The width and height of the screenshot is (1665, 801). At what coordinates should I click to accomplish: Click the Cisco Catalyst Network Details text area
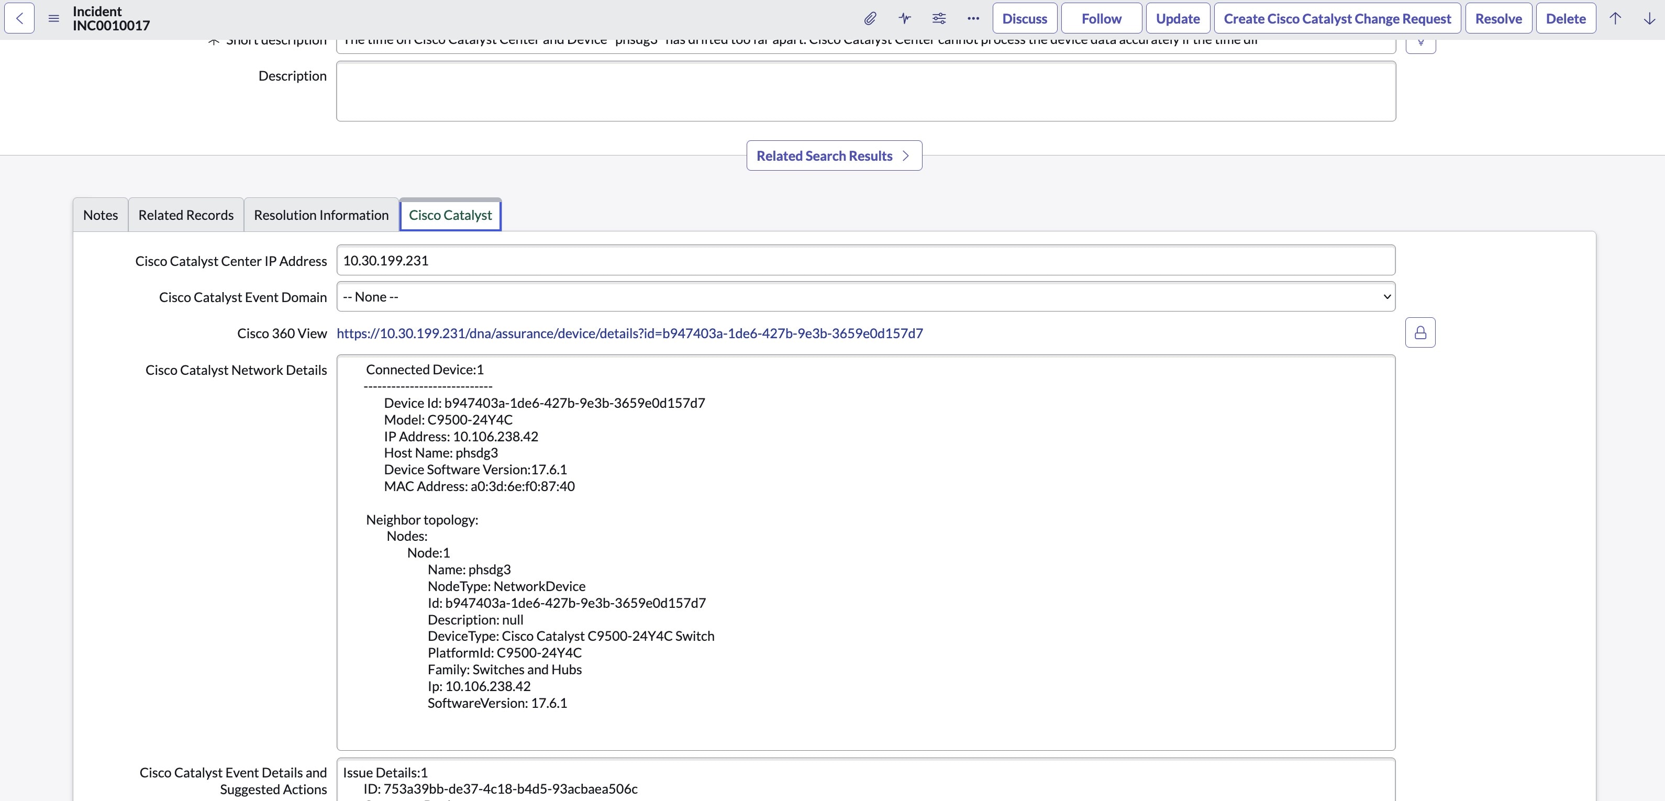(x=865, y=553)
